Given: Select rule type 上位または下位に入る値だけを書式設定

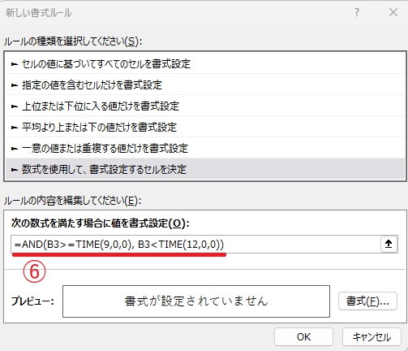Looking at the screenshot, I should (205, 106).
